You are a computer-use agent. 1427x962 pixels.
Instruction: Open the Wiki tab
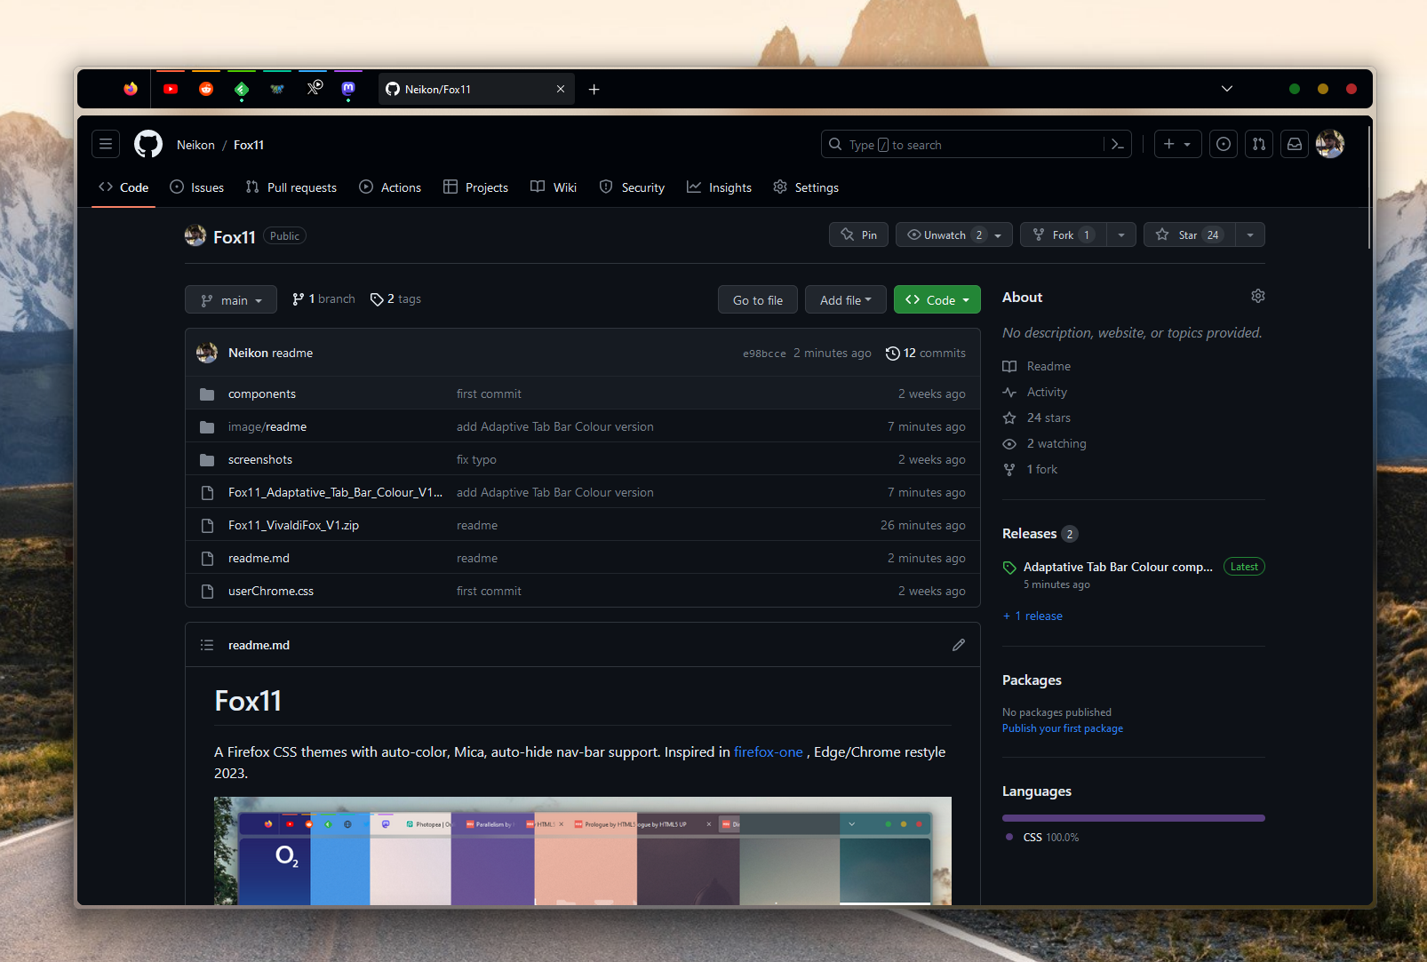coord(554,187)
